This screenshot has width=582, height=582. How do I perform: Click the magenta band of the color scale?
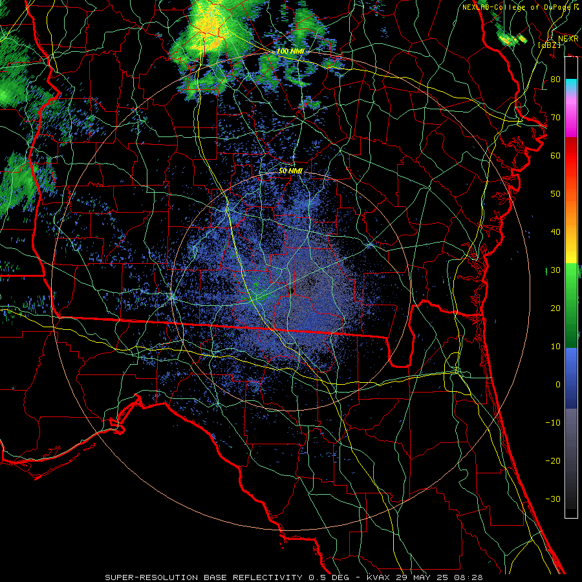tap(571, 117)
